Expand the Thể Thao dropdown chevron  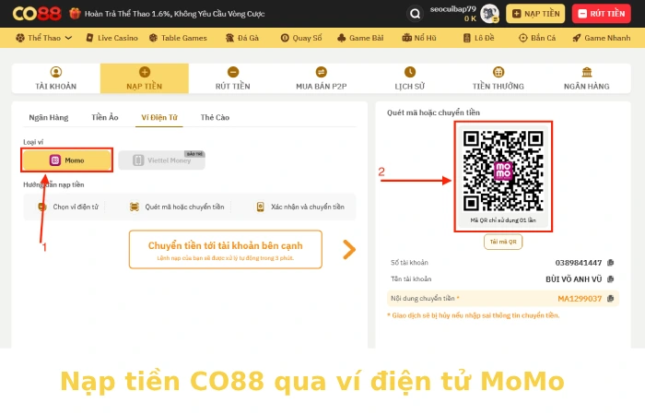tap(69, 38)
